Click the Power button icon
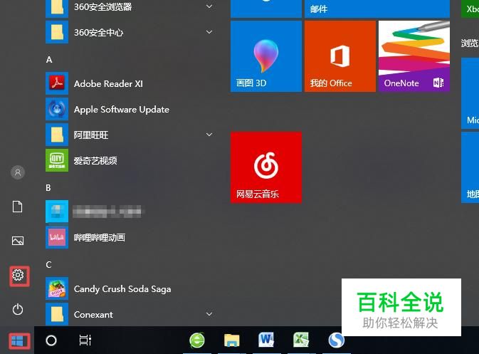The height and width of the screenshot is (354, 479). [x=18, y=309]
